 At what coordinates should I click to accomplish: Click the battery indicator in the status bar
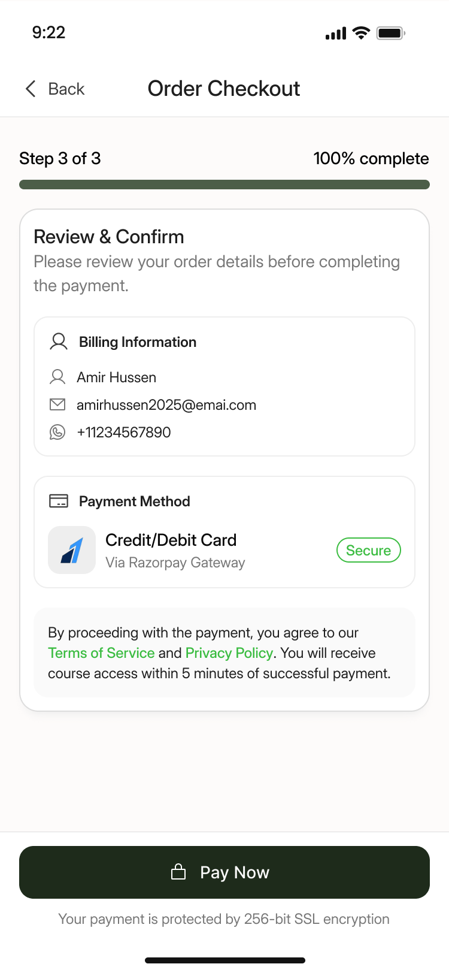point(389,33)
